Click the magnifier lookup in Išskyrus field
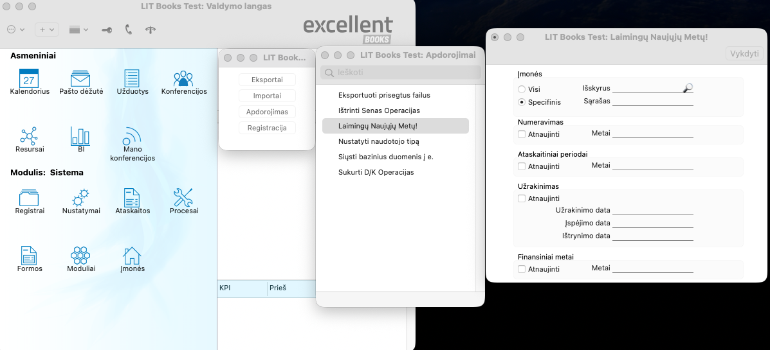The image size is (770, 350). click(x=688, y=88)
